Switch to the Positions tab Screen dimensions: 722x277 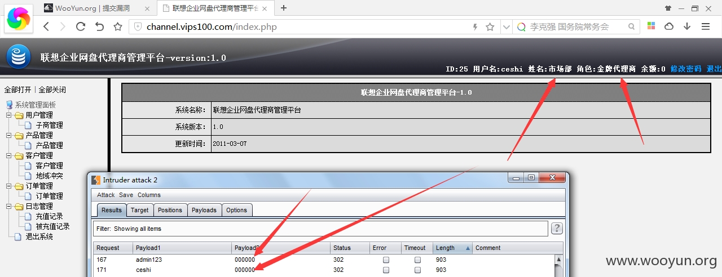[x=170, y=210]
